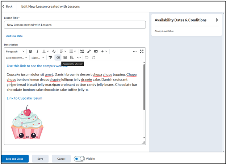Show more toolbar actions via ellipsis
Screen dimensions: 226x164
coord(135,51)
